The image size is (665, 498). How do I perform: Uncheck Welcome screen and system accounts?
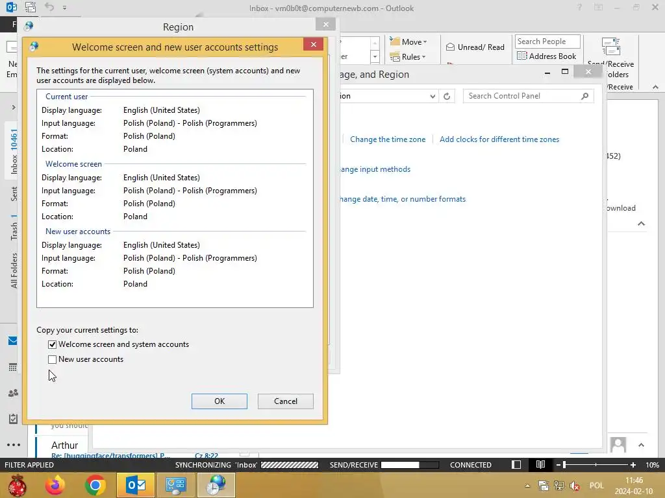pos(52,345)
